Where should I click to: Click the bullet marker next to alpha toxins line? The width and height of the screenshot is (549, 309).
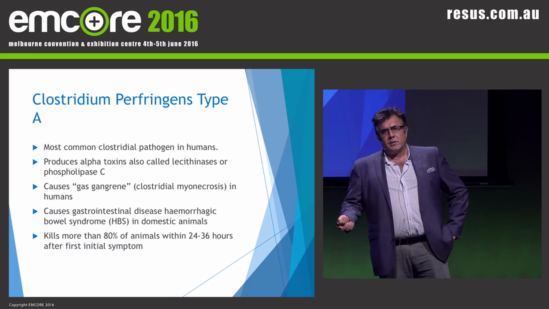point(36,162)
